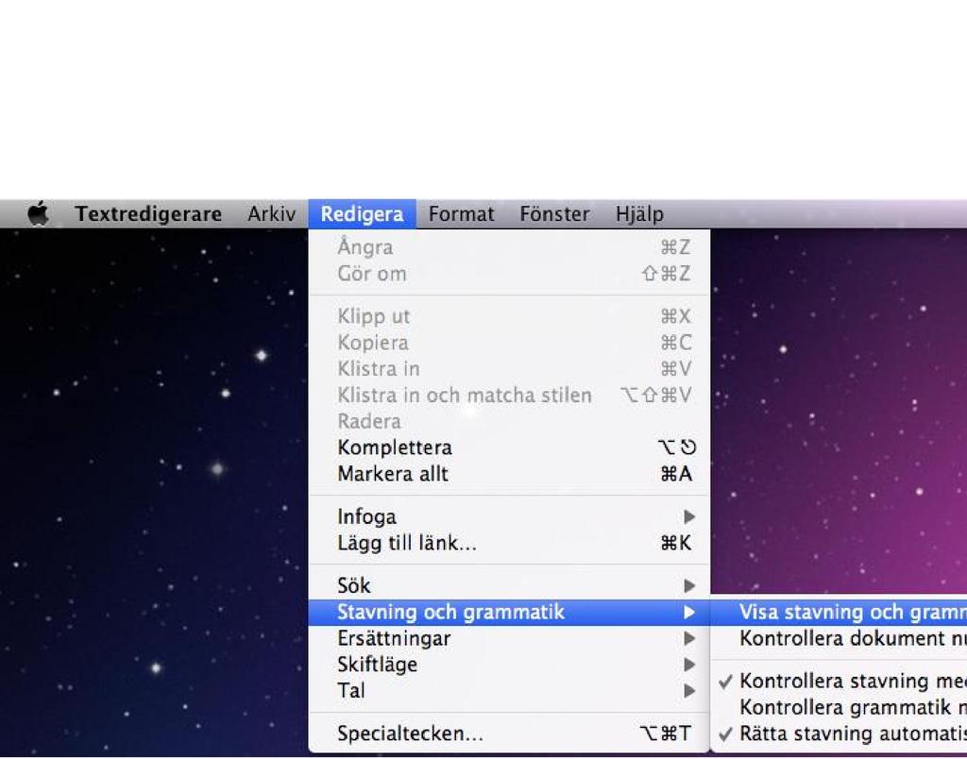Click Kontrollera dokument nu
Image resolution: width=967 pixels, height=759 pixels.
(839, 639)
